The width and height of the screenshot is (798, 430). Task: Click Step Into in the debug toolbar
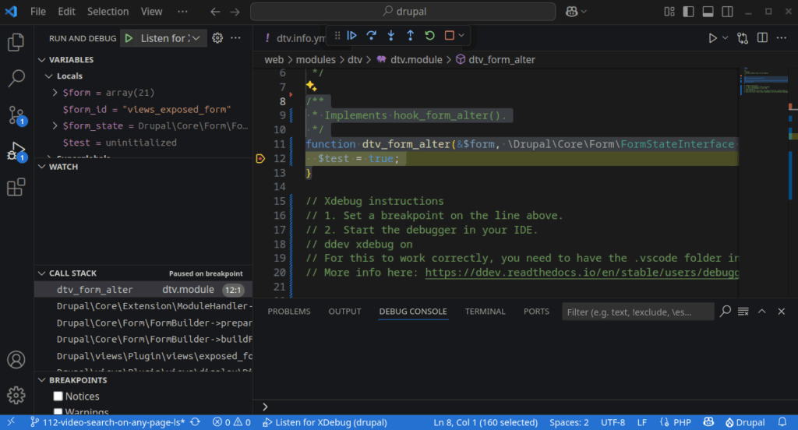point(391,36)
